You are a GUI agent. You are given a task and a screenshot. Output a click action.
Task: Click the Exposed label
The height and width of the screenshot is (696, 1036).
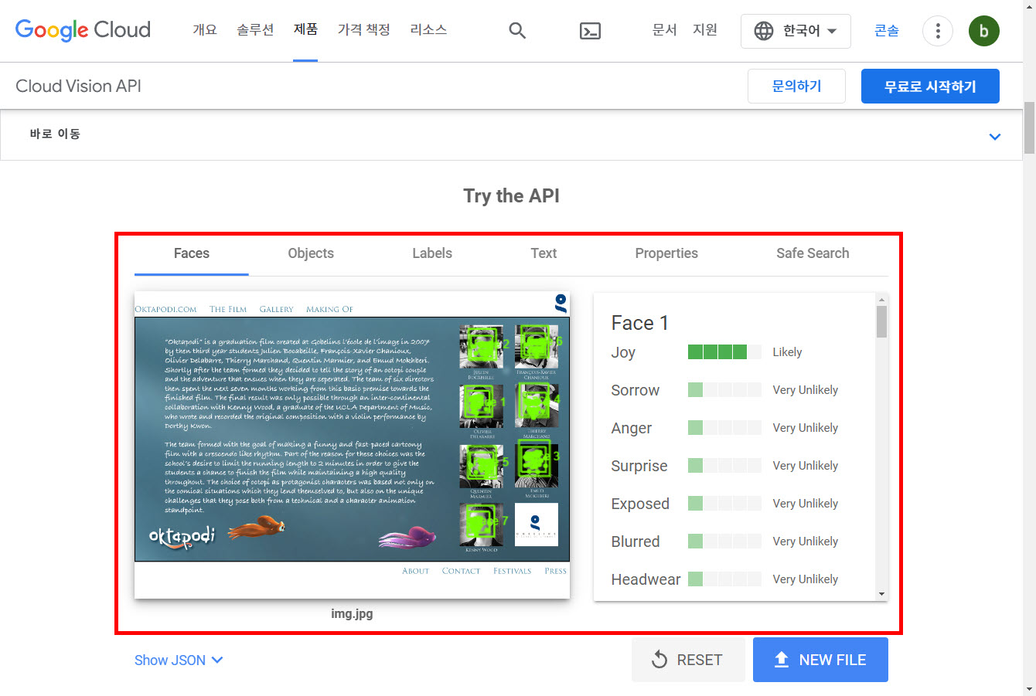tap(639, 504)
